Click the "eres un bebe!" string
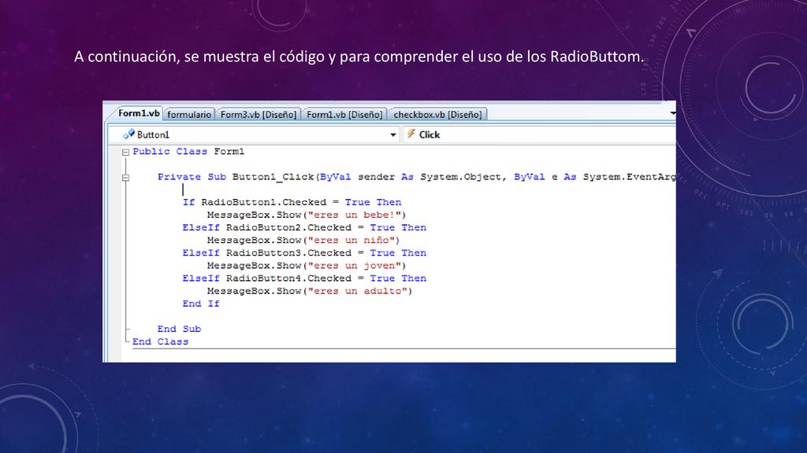The height and width of the screenshot is (453, 807). point(354,215)
